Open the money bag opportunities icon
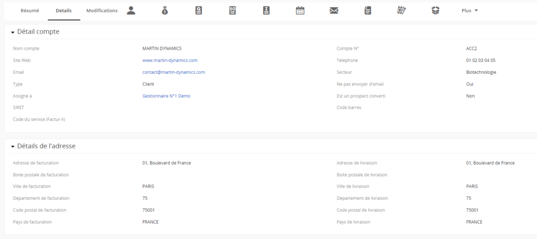The image size is (537, 239). click(x=165, y=10)
